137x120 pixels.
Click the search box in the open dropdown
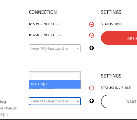pyautogui.click(x=55, y=76)
